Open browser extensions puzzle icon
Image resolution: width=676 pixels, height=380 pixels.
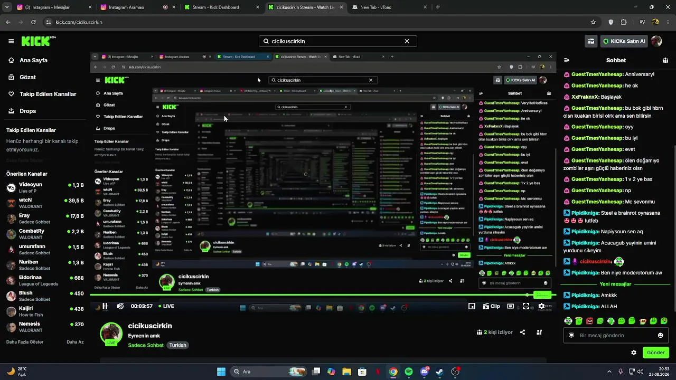click(624, 22)
